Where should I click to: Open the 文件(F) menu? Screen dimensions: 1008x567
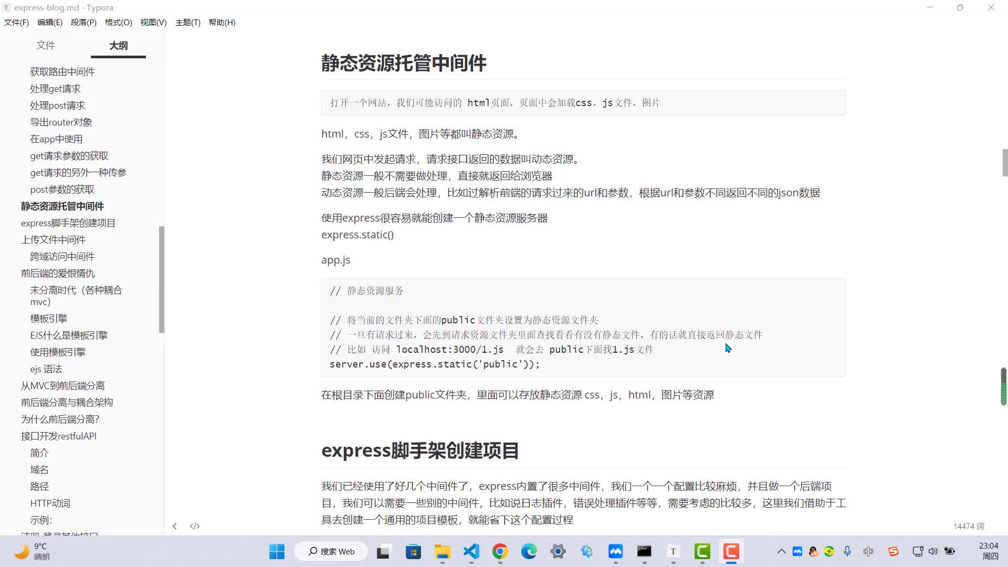tap(16, 22)
